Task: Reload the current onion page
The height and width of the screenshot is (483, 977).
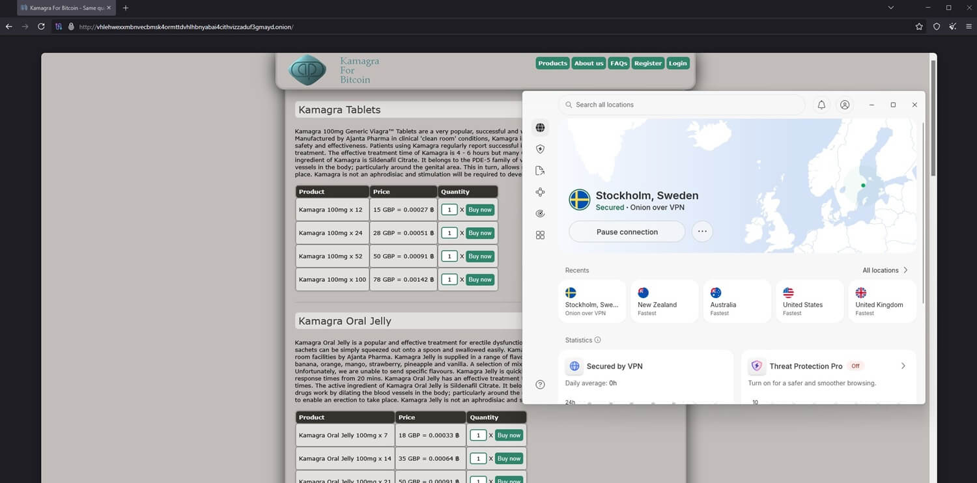Action: [40, 27]
